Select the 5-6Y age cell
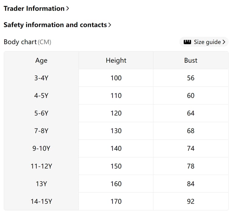 (x=41, y=113)
